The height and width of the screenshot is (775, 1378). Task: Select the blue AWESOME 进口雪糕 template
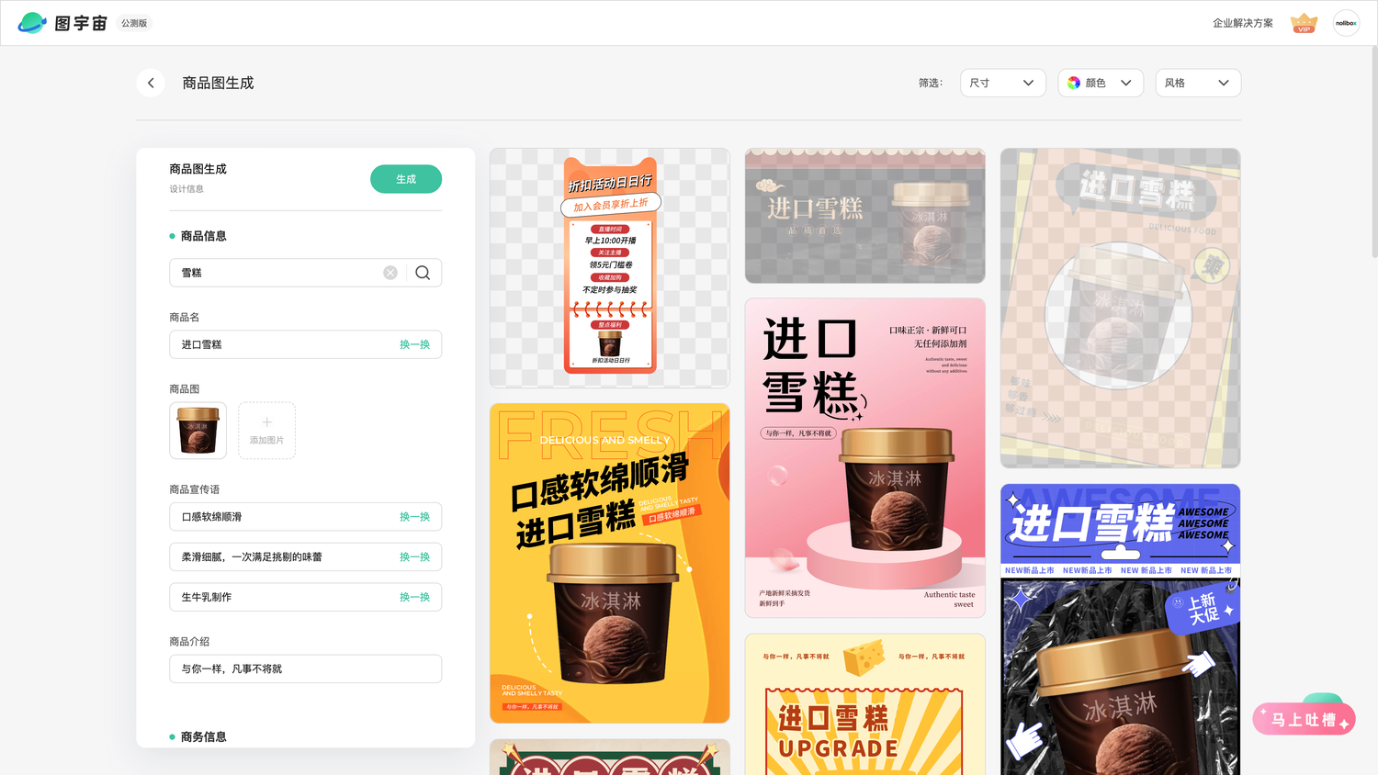1121,629
